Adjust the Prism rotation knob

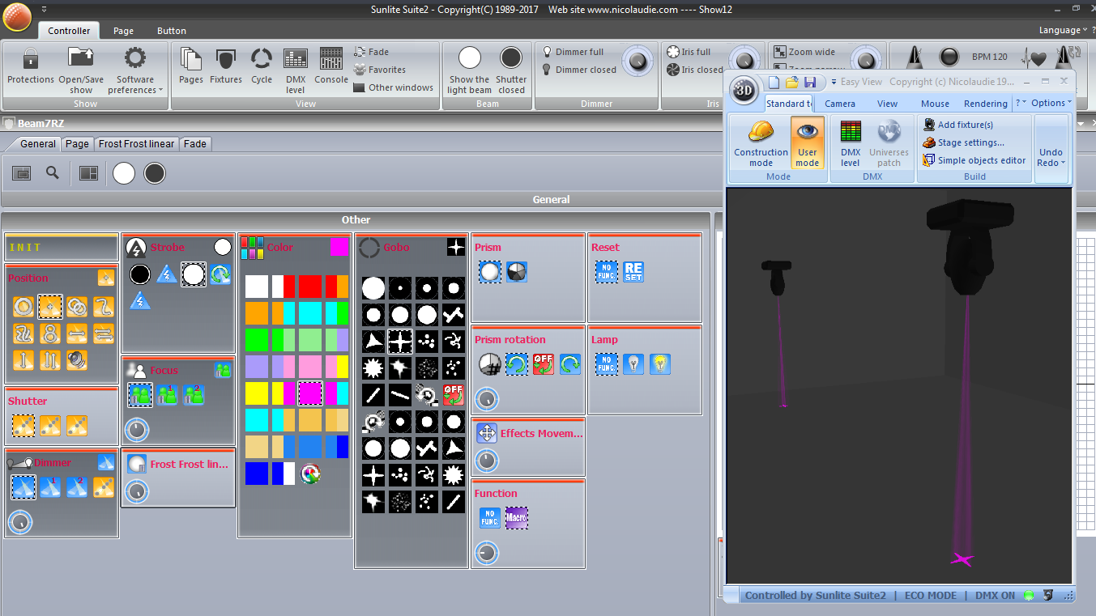(486, 398)
